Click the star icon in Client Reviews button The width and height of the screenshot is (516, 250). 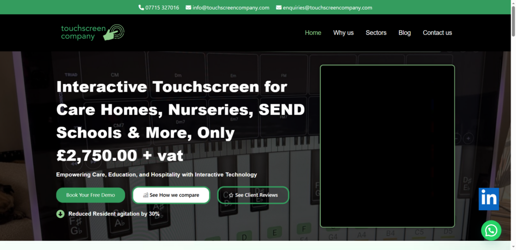(x=231, y=195)
